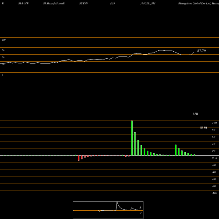The image size is (219, 219).
Task: Click the tallest green MR bar
Action: pyautogui.click(x=132, y=138)
